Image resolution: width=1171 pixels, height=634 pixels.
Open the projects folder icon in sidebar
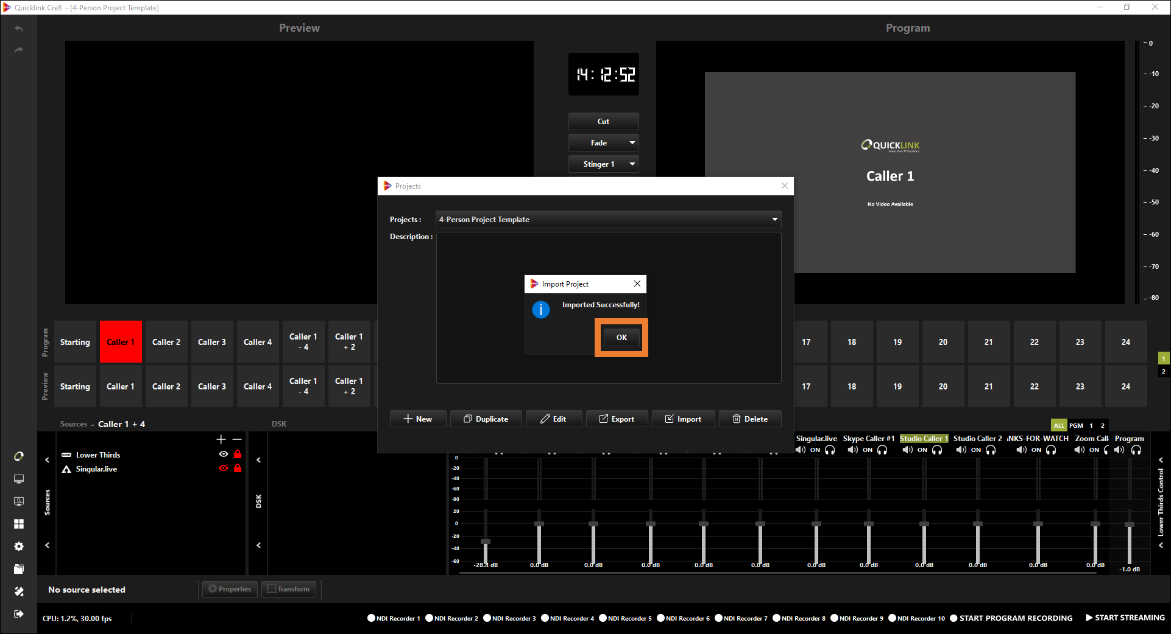[x=19, y=569]
